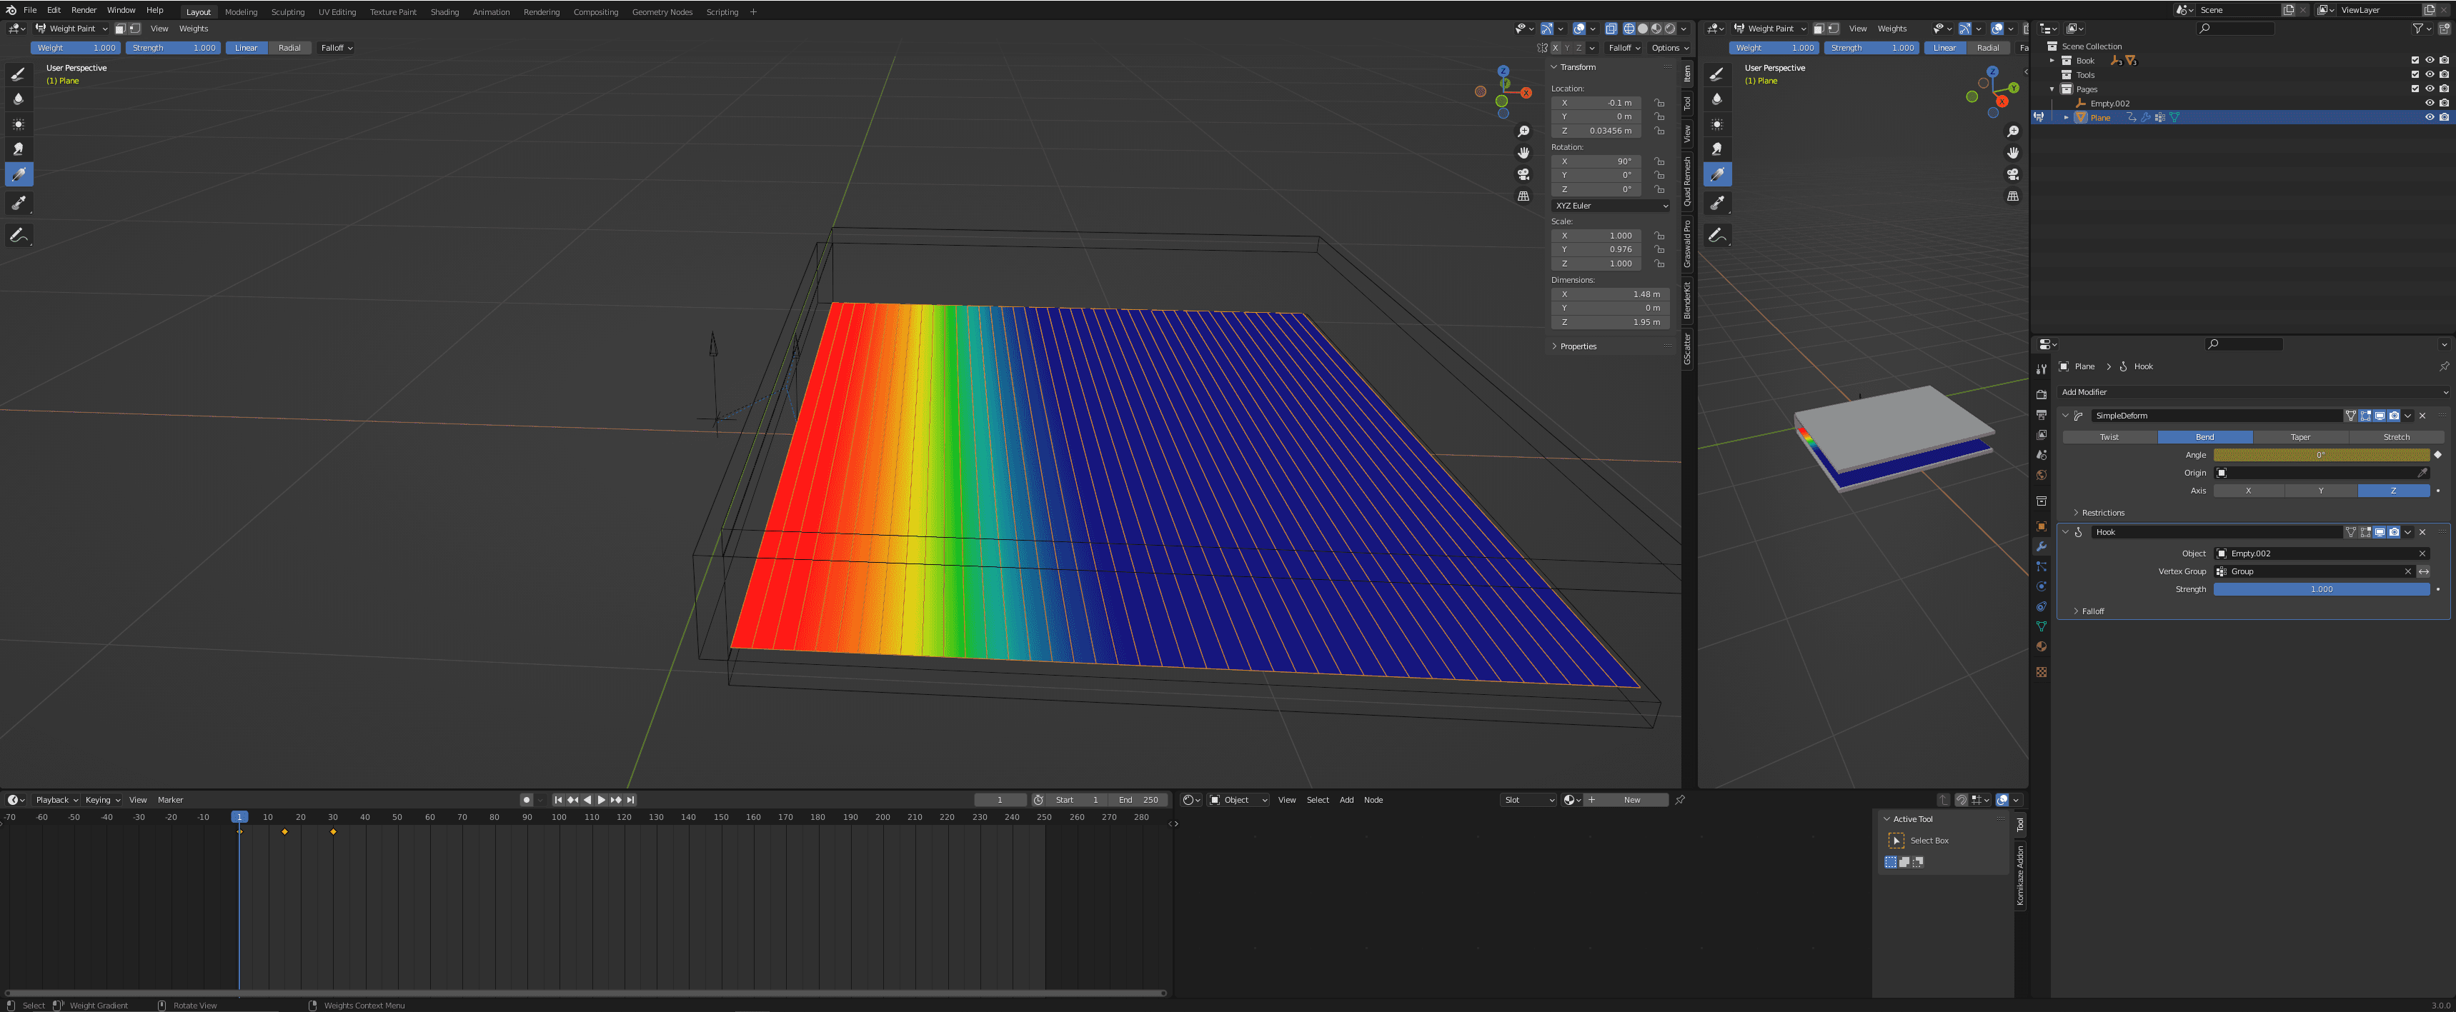Select the Gradient weight tool
The image size is (2456, 1012).
coord(18,174)
